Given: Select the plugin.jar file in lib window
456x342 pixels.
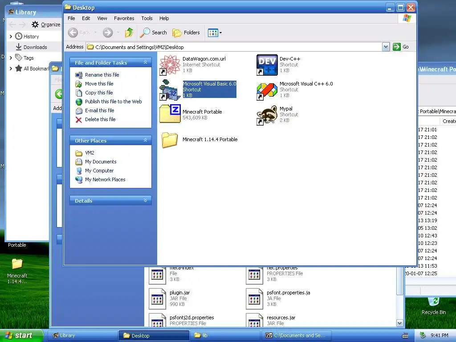Looking at the screenshot, I should pos(157,299).
